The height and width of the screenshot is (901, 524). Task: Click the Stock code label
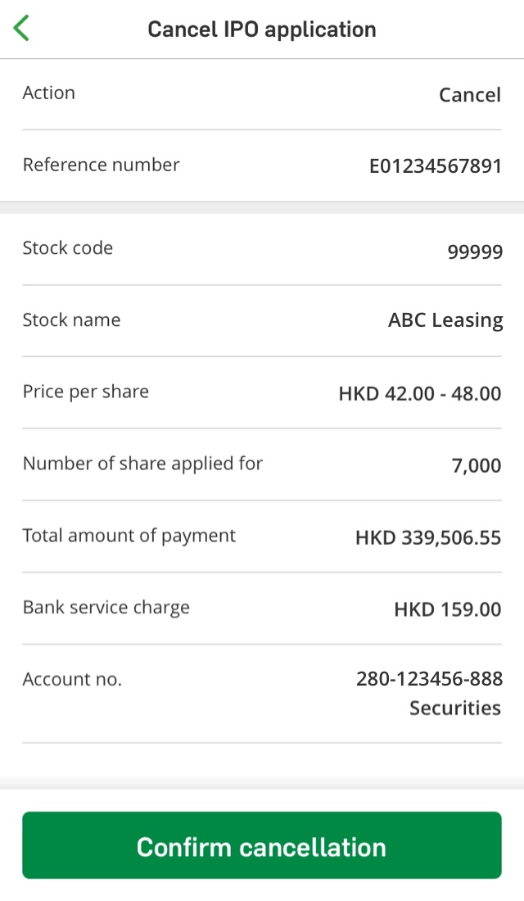point(68,247)
